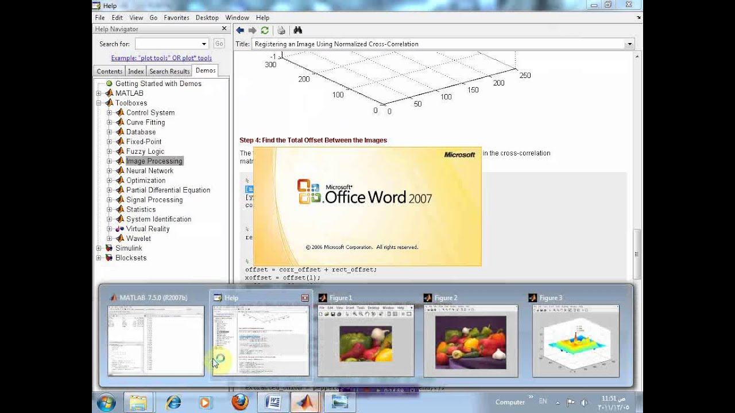Click the Search for input field

coord(167,44)
